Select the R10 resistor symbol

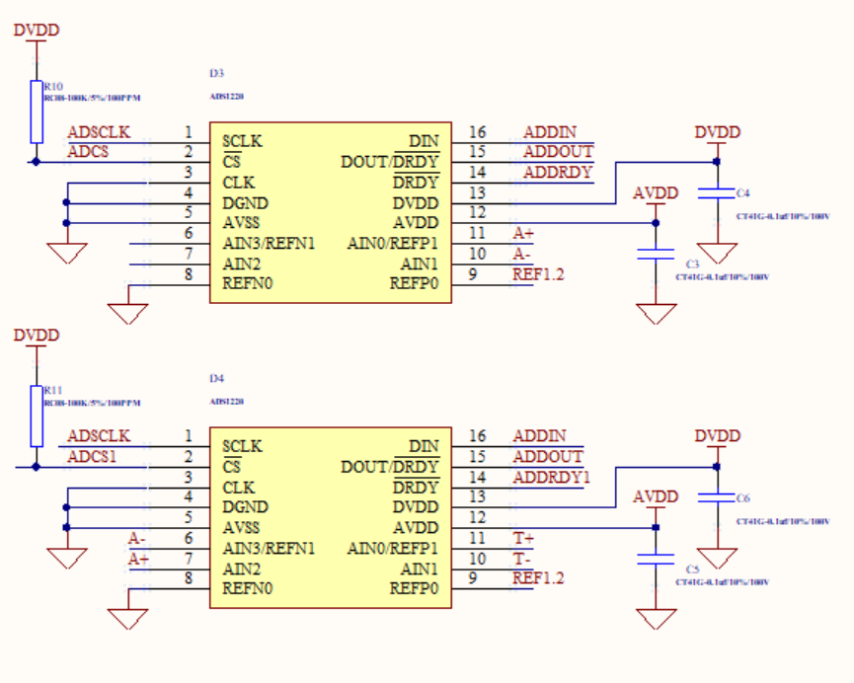(37, 112)
